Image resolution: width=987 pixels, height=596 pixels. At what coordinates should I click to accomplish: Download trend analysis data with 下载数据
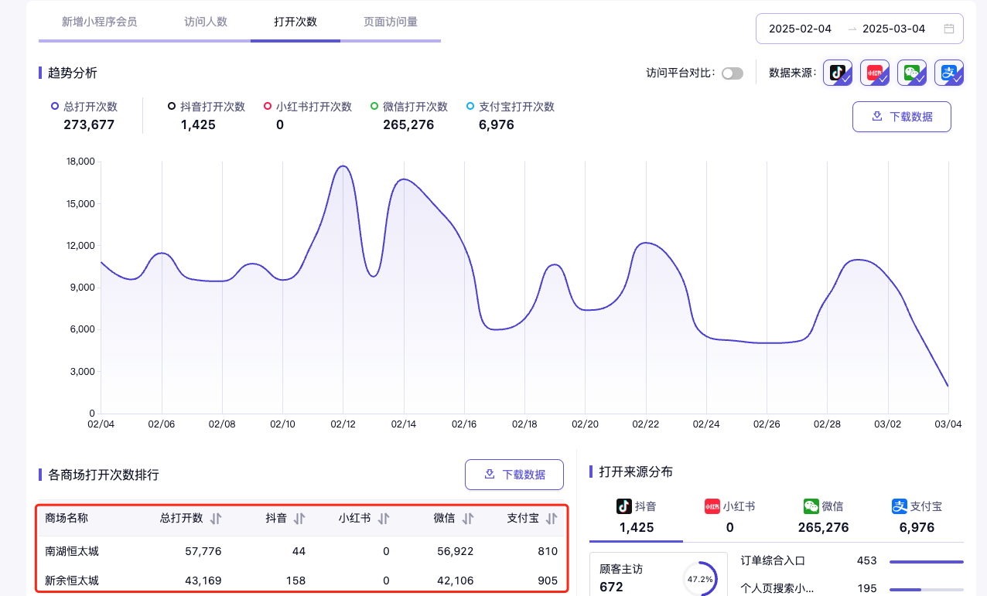(x=901, y=117)
